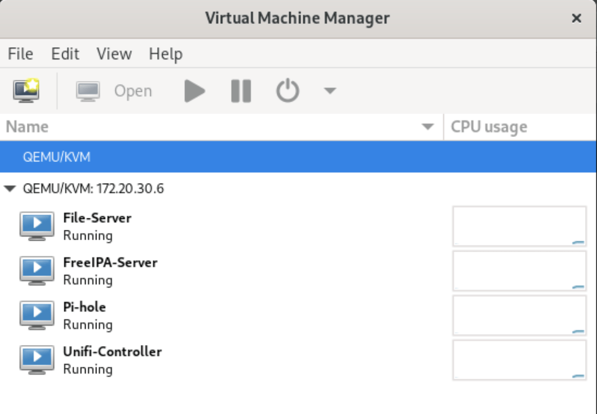Create a new virtual machine
The height and width of the screenshot is (414, 597).
(26, 90)
